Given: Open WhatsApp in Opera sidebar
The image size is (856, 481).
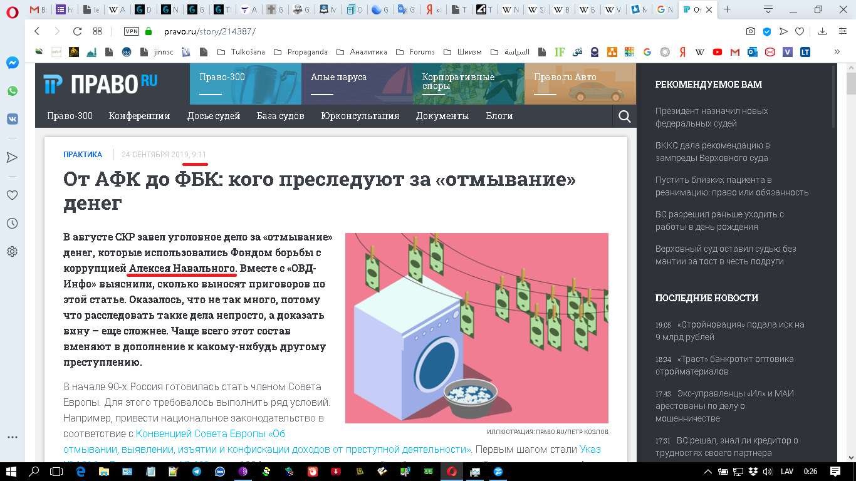Looking at the screenshot, I should pos(12,91).
